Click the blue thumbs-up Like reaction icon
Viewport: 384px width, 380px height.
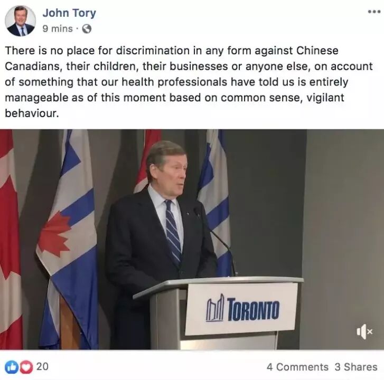click(12, 367)
